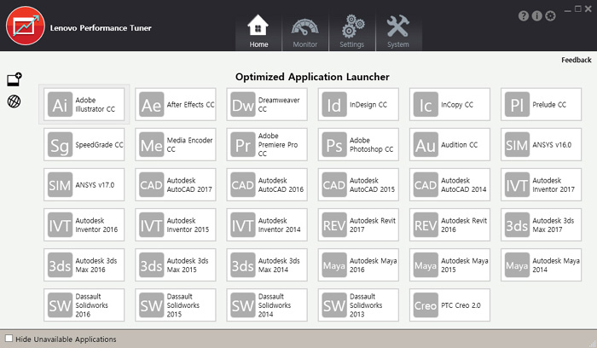The image size is (597, 348).
Task: Switch to the Home tab
Action: click(258, 32)
